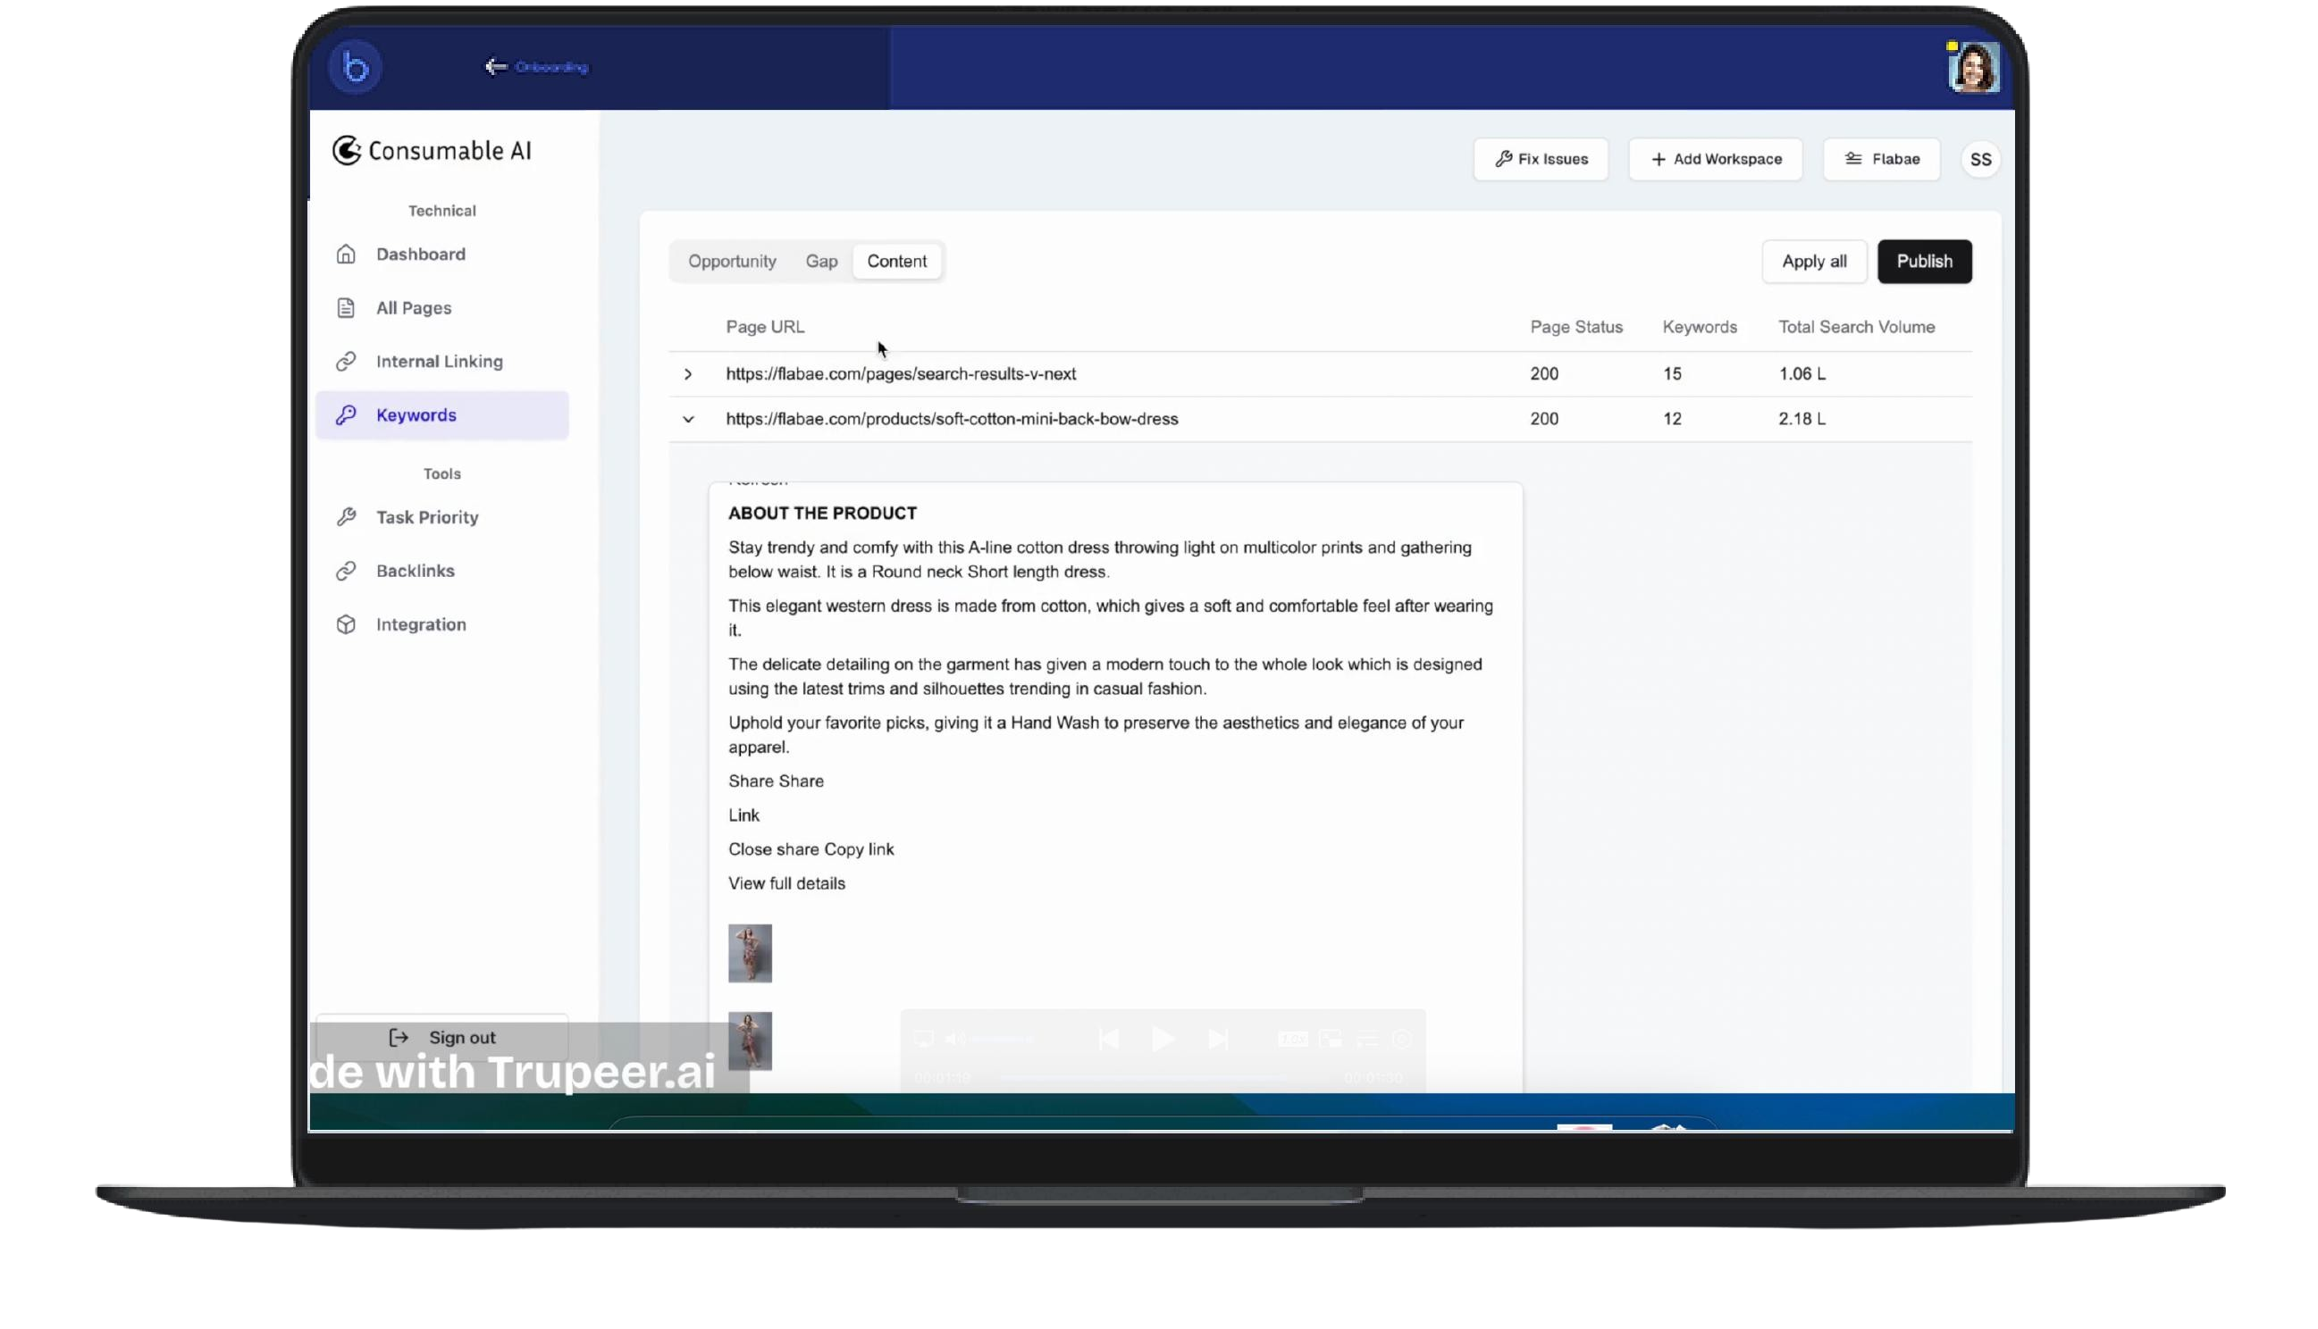This screenshot has width=2318, height=1329.
Task: Click the Consumable AI logo
Action: click(x=432, y=151)
